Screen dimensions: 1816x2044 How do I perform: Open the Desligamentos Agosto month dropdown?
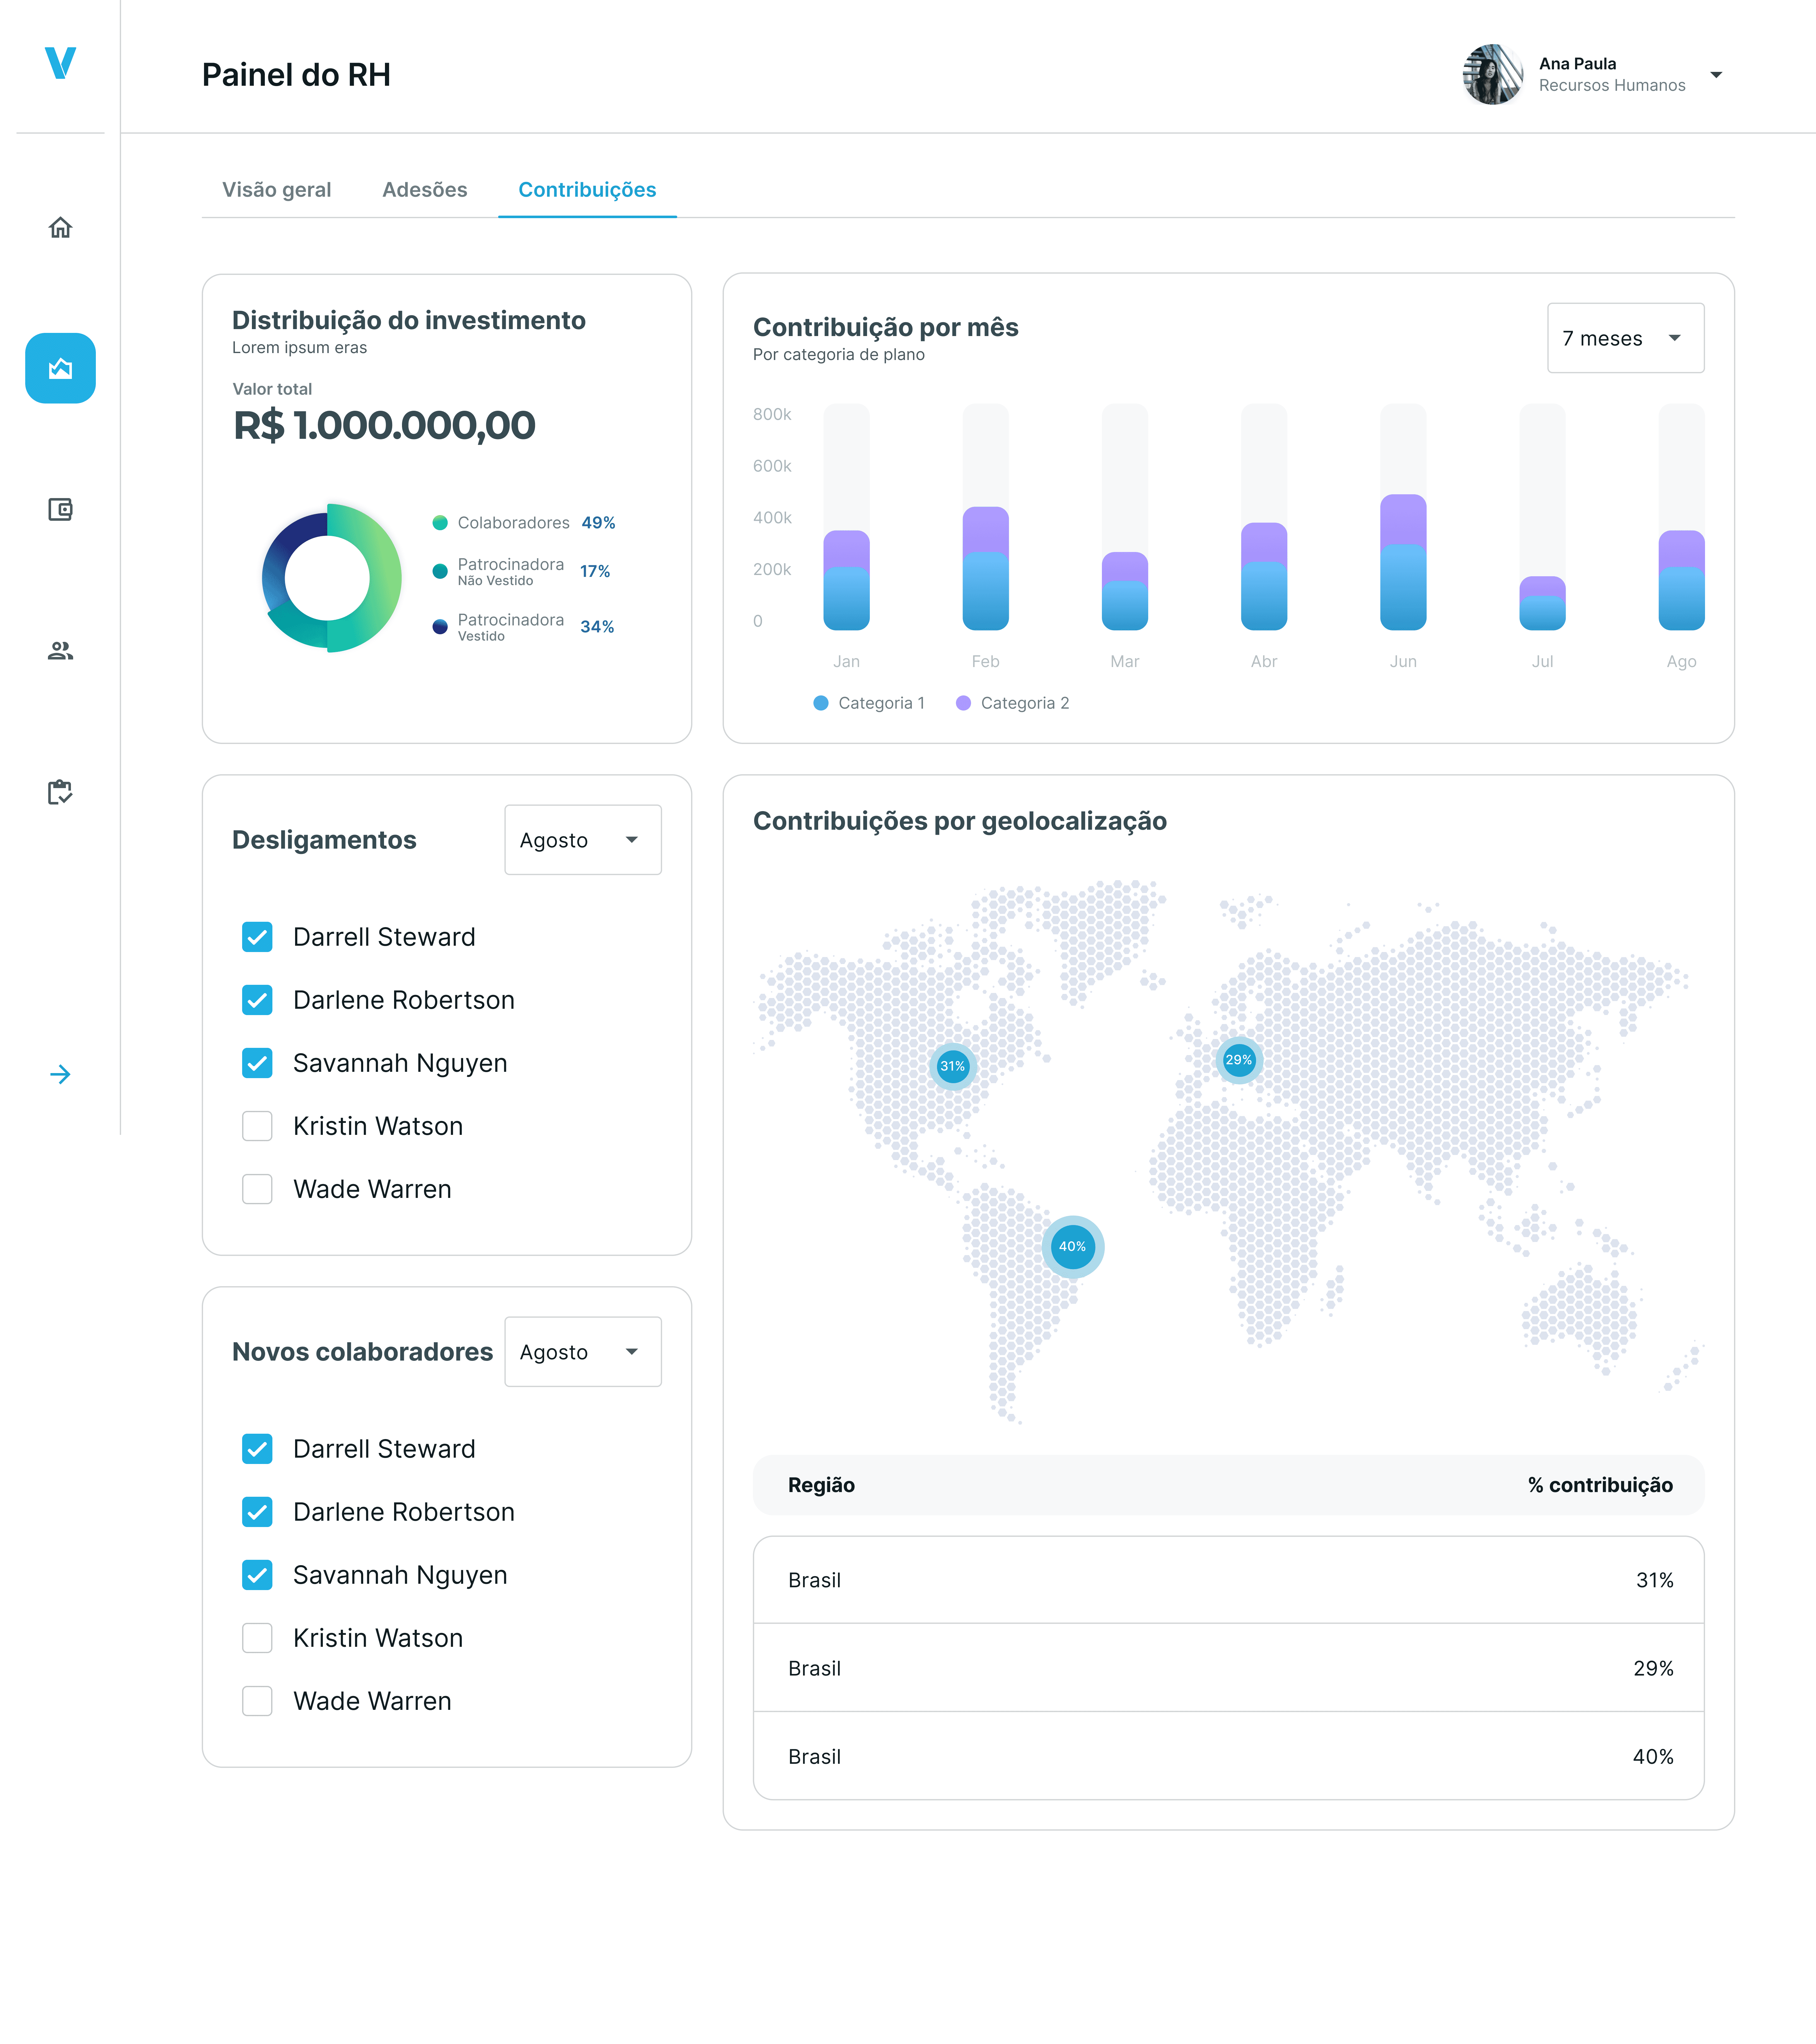click(x=583, y=840)
